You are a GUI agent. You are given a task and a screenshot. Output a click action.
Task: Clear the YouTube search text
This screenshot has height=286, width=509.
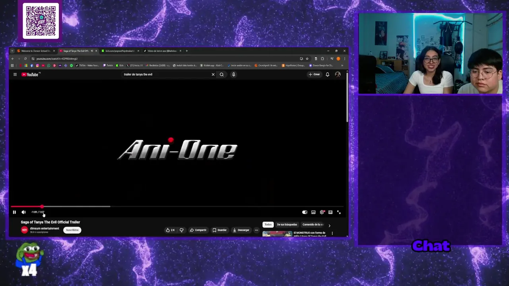coord(213,74)
